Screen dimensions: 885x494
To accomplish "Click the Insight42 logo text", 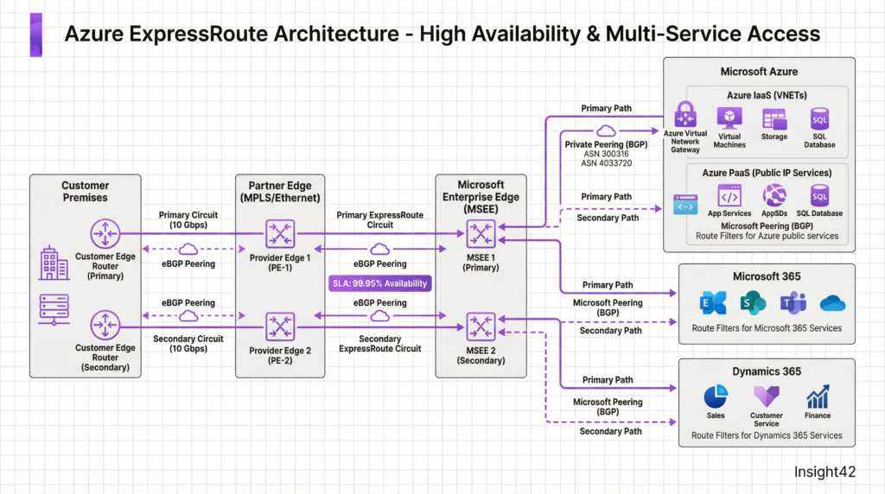I will pos(825,471).
